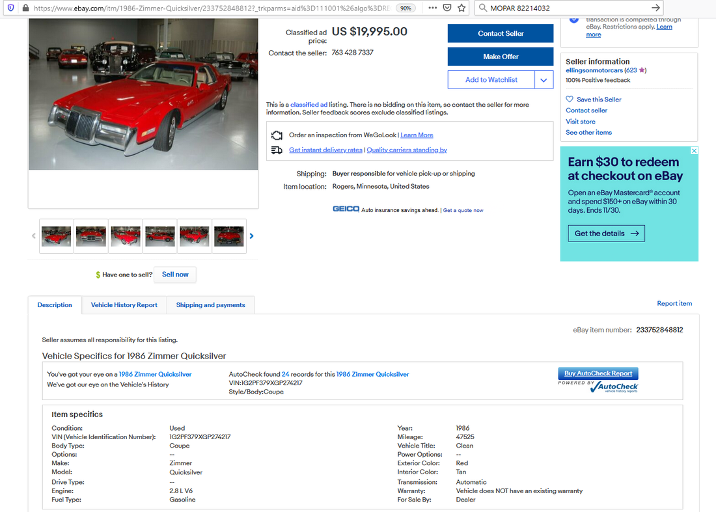Viewport: 716px width, 512px height.
Task: Select the sixth car thumbnail
Action: click(229, 236)
